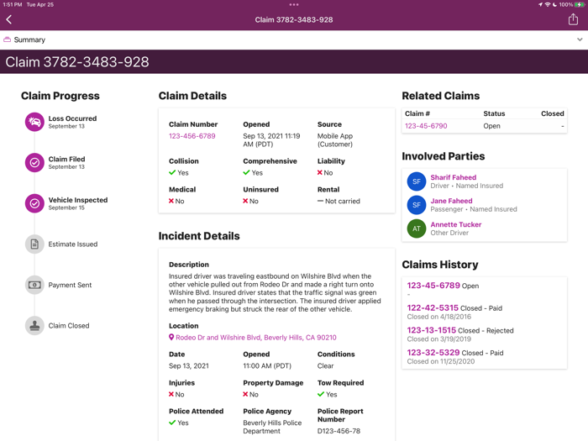Tap Sharif Faheed's blue SF avatar
The image size is (588, 441).
point(417,181)
